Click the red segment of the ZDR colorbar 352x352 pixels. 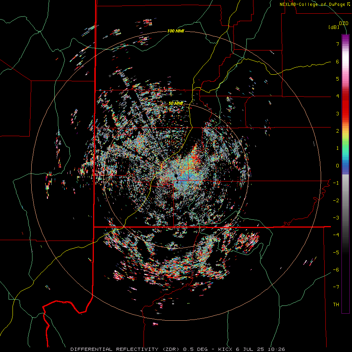coord(345,106)
